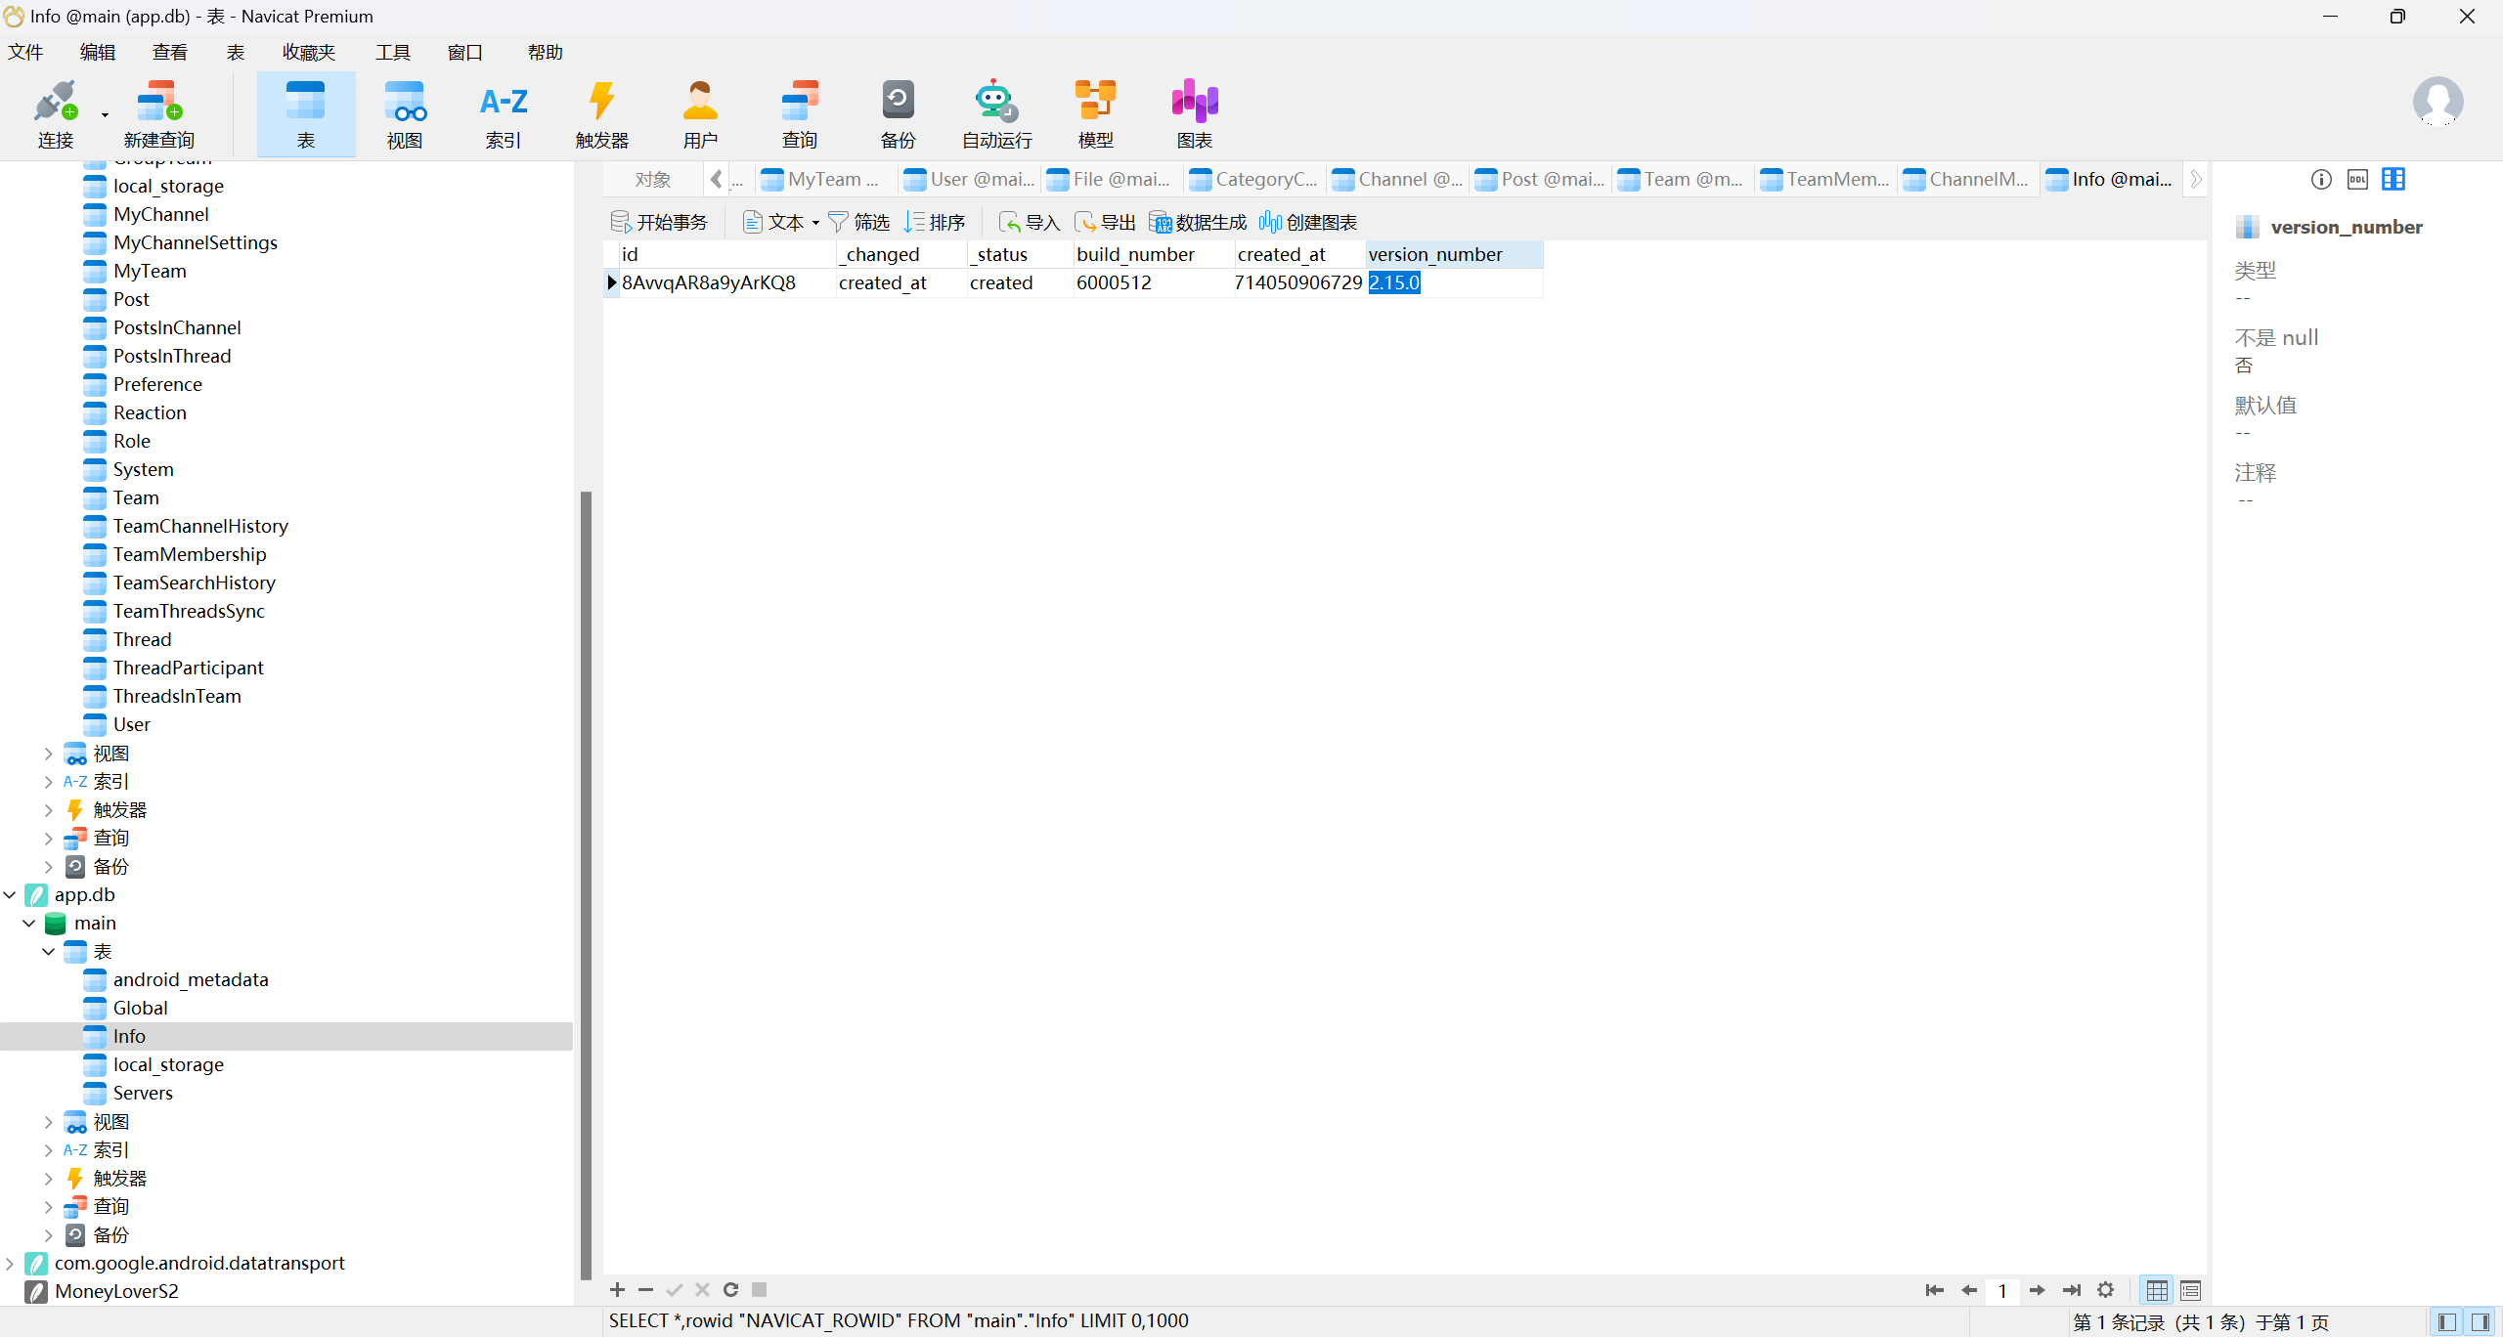Image resolution: width=2503 pixels, height=1337 pixels.
Task: Click the Charts icon in main toolbar
Action: tap(1194, 112)
